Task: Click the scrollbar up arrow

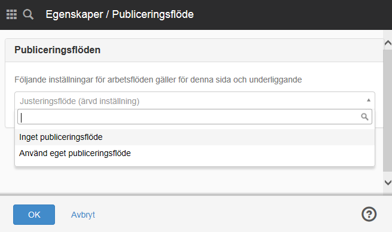Action: 388,43
